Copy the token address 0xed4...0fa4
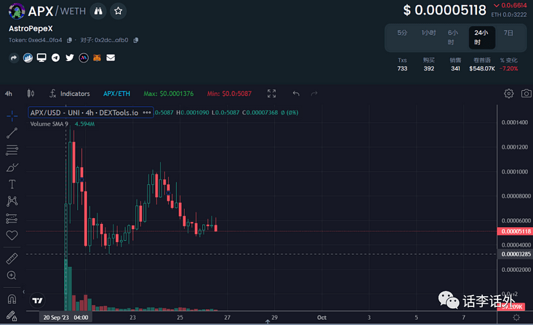Screen dimensions: 533x325 [70, 40]
